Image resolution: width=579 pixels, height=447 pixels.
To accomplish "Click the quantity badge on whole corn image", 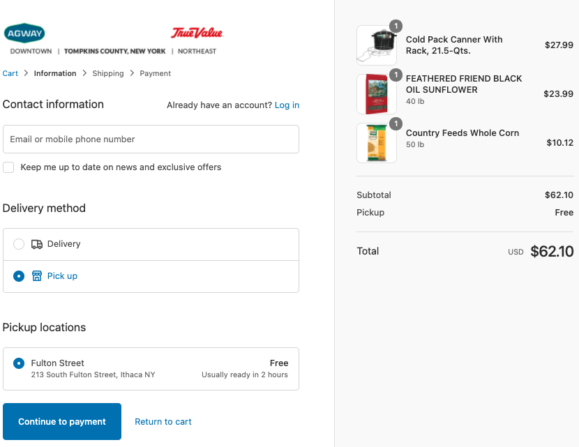I will 396,124.
